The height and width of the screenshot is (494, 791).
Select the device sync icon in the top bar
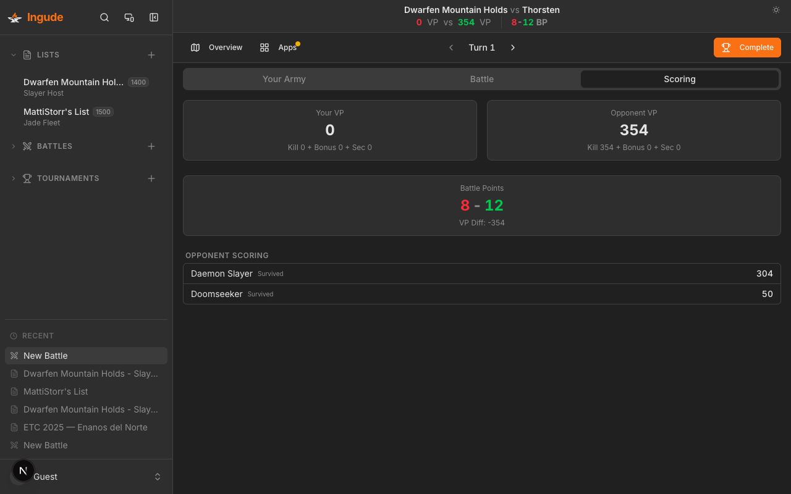click(x=129, y=17)
